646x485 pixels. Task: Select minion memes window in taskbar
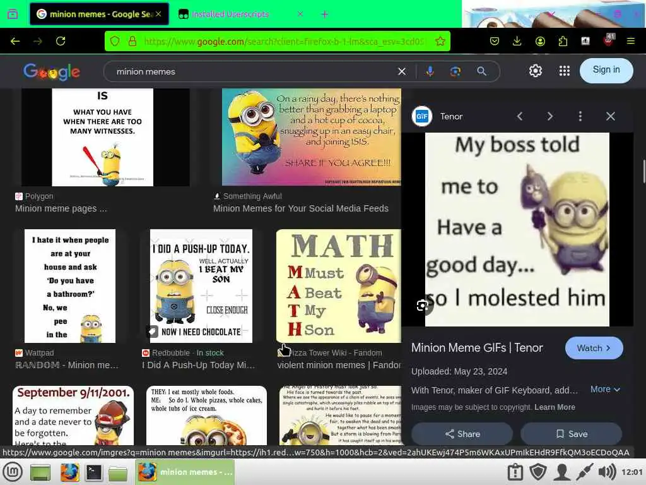[185, 472]
